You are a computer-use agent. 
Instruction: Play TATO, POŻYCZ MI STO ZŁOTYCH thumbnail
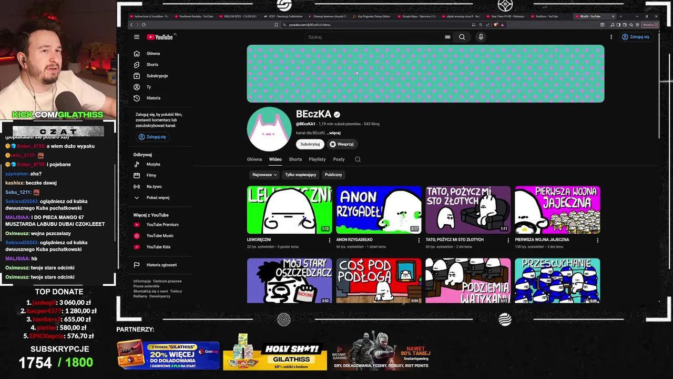point(468,210)
